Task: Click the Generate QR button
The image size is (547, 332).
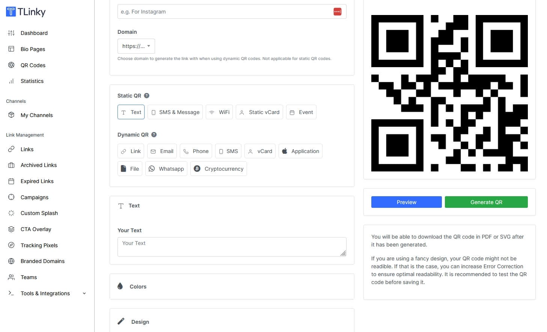Action: pos(486,202)
